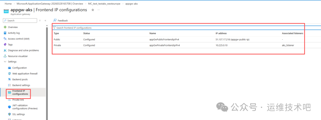Open Resource visualizer
This screenshot has width=321, height=120.
click(x=18, y=56)
